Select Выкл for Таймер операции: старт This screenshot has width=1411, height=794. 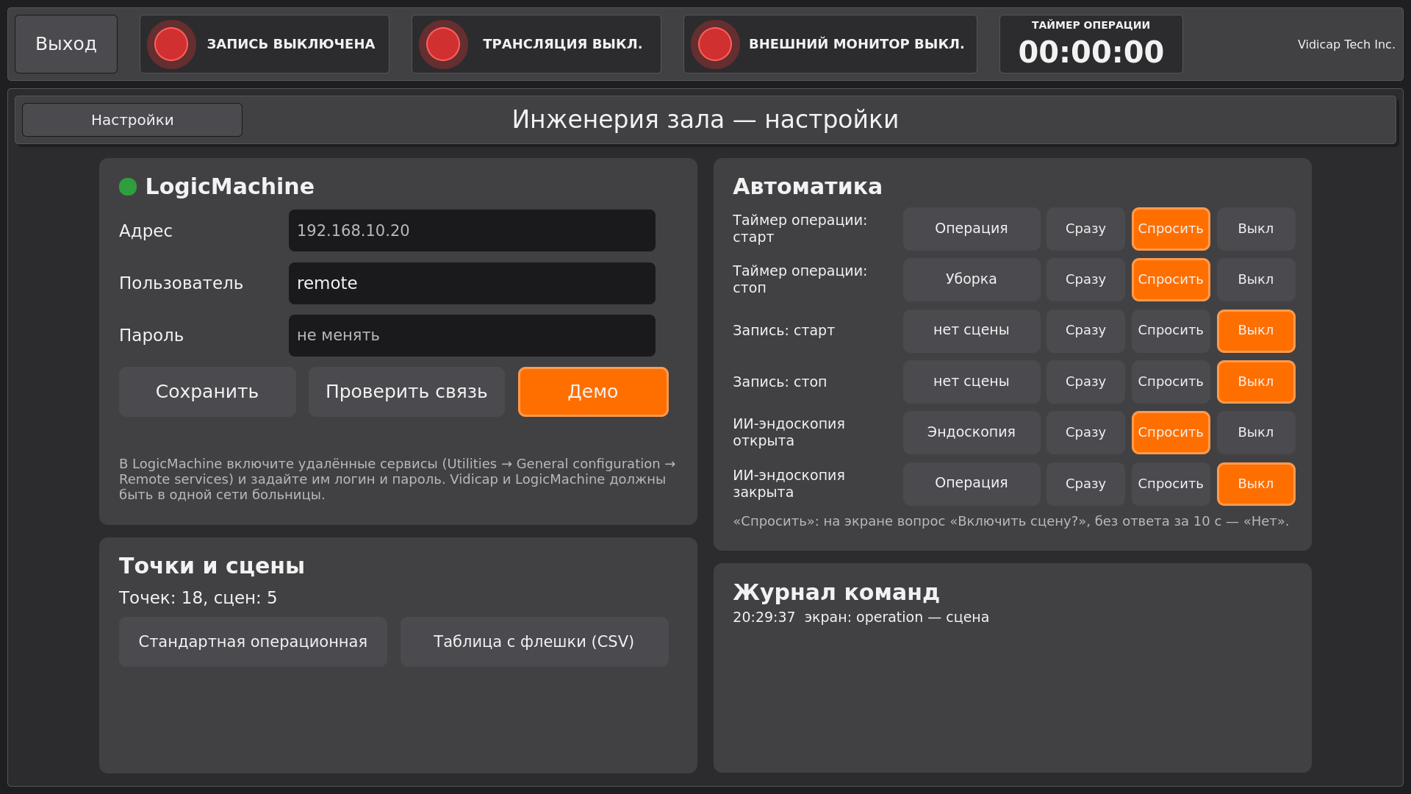(x=1256, y=229)
